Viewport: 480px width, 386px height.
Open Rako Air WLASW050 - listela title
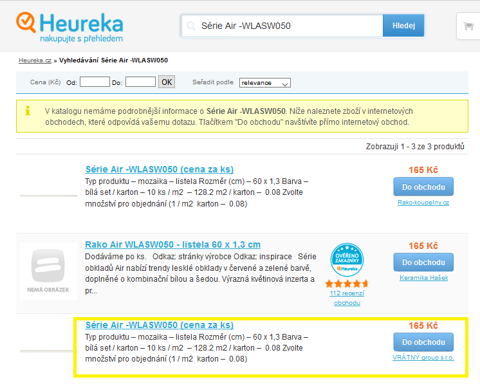172,244
